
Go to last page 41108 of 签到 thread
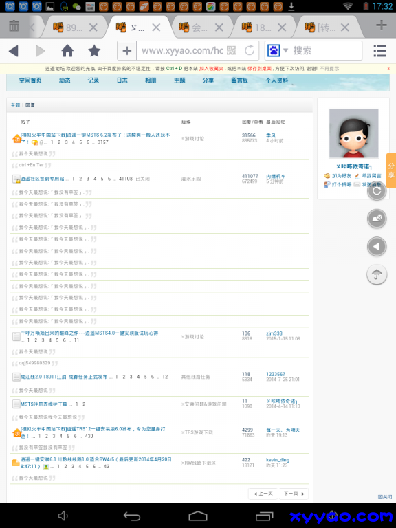(x=126, y=179)
